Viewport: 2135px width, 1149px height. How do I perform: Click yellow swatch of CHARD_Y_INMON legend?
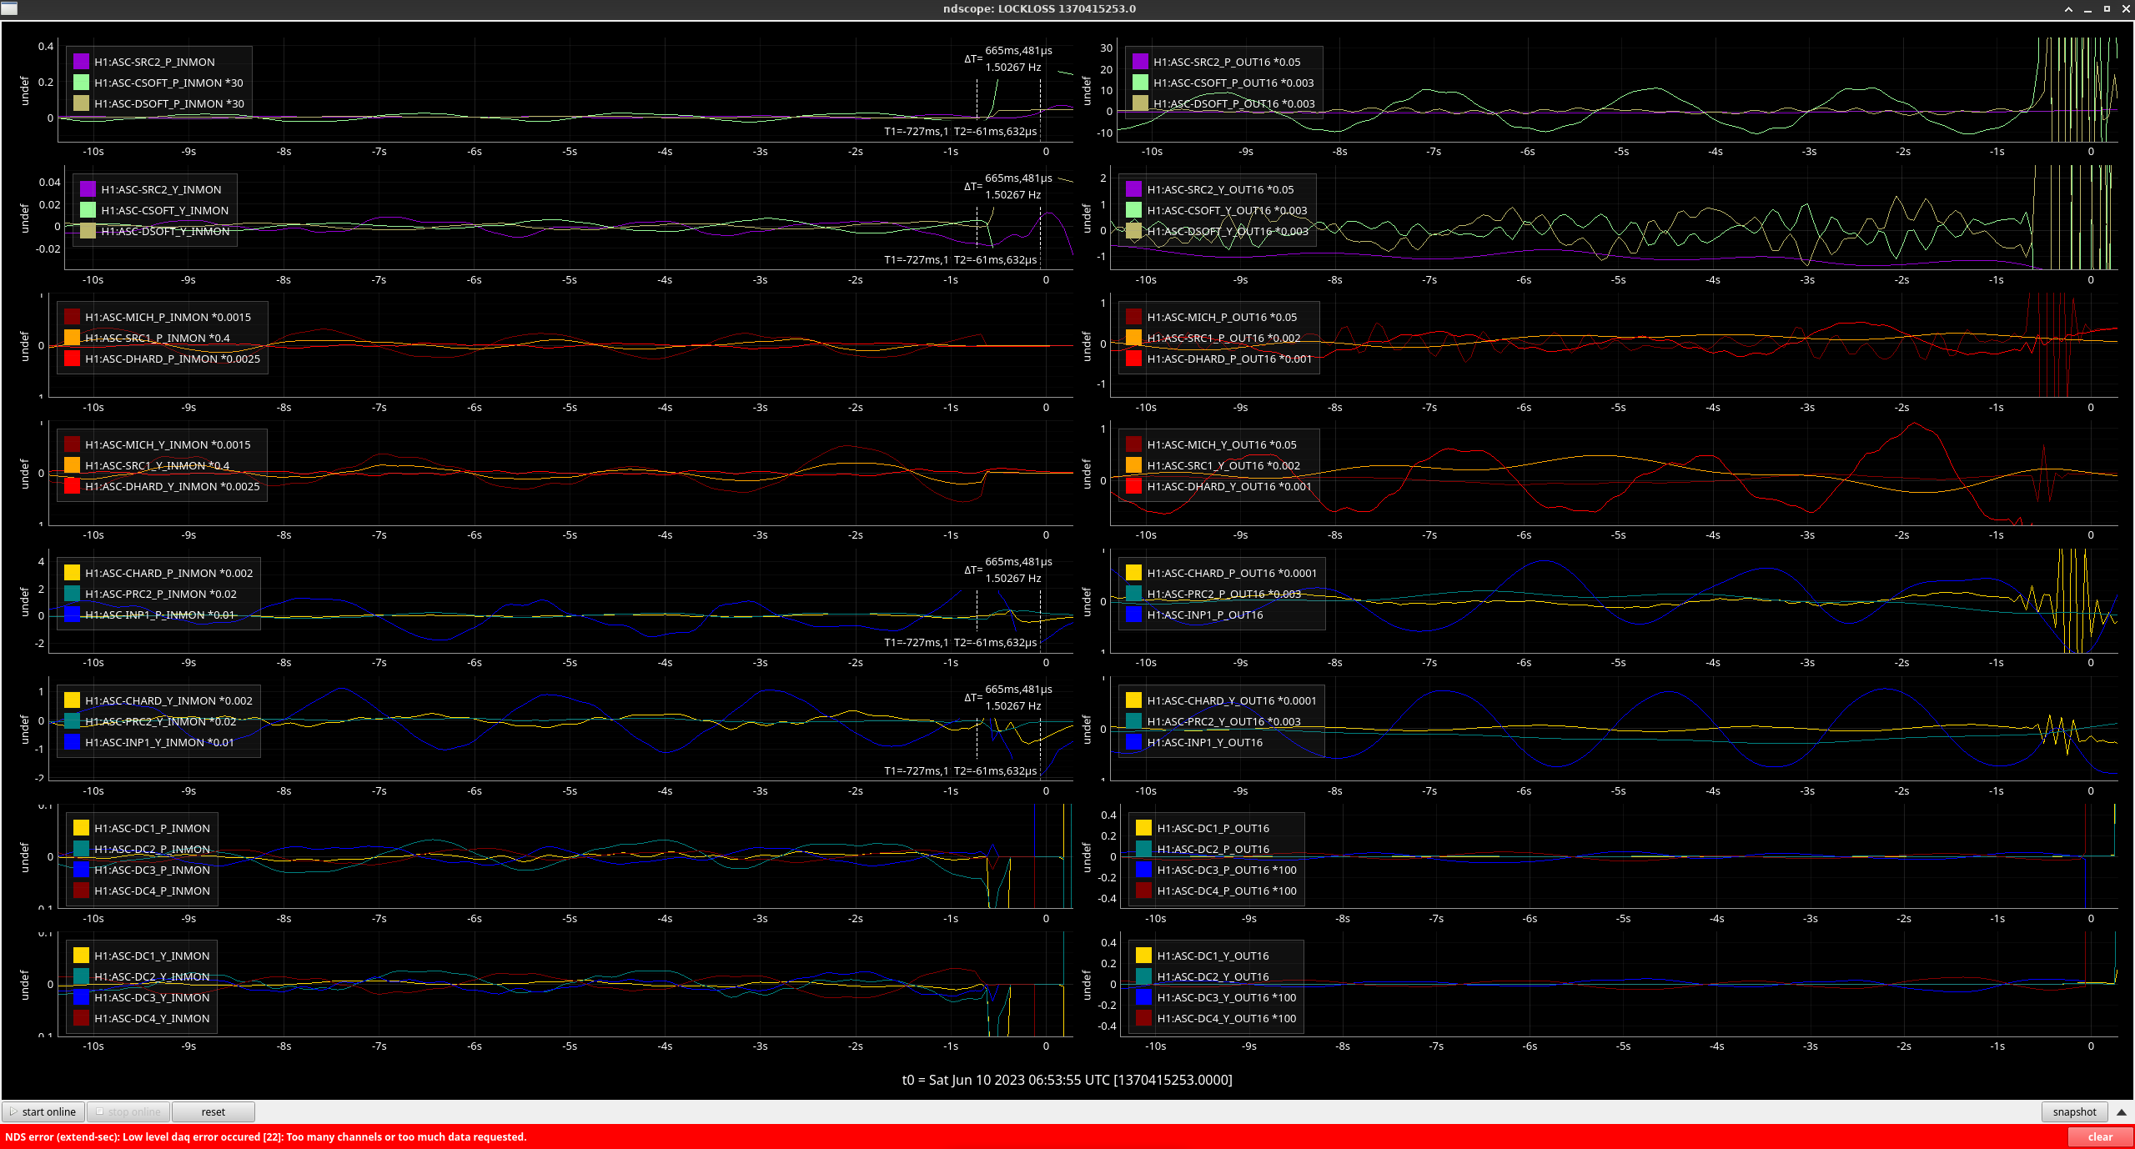[x=72, y=700]
